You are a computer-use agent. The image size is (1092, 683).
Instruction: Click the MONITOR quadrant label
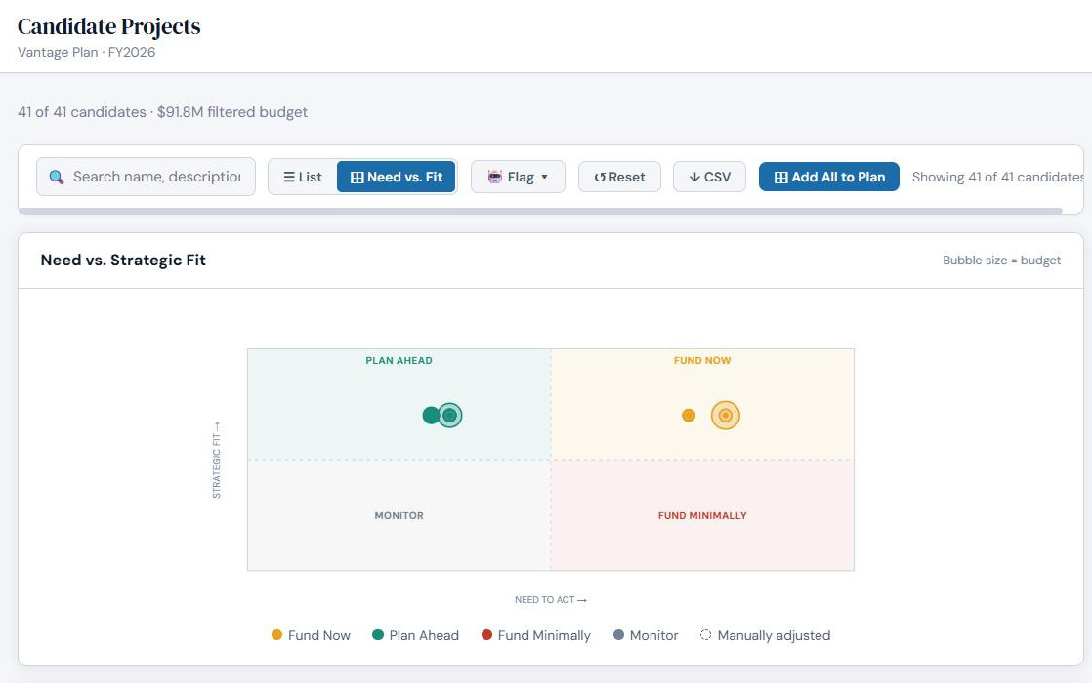click(x=399, y=515)
